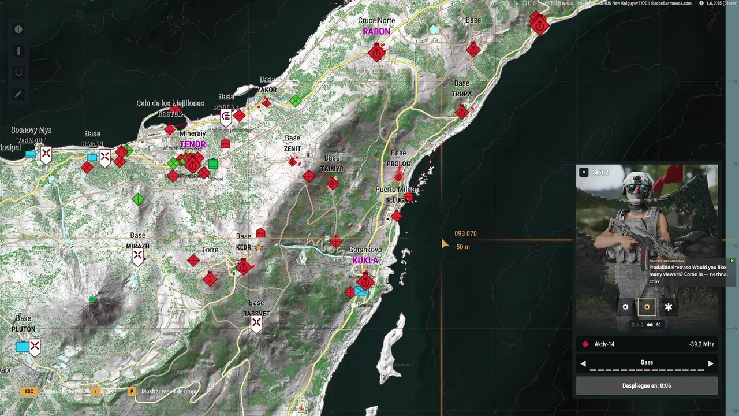Click the 093 070 coordinate readout
The image size is (739, 416).
pos(465,233)
